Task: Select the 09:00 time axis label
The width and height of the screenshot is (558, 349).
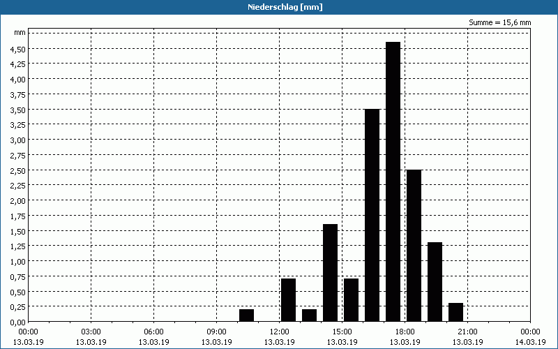Action: pyautogui.click(x=216, y=332)
